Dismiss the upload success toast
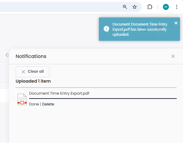This screenshot has height=143, width=183. point(176,23)
